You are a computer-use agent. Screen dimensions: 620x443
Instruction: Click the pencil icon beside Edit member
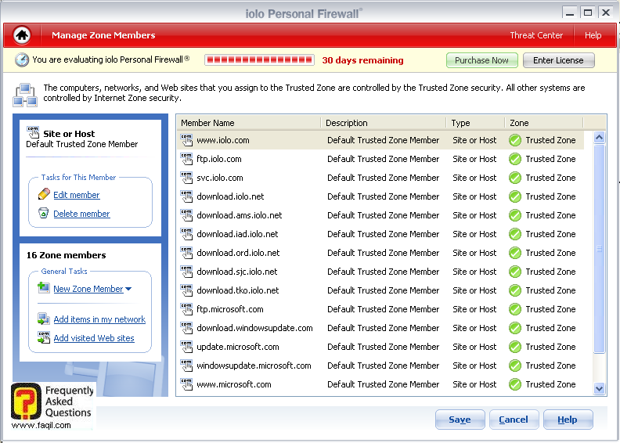point(44,194)
